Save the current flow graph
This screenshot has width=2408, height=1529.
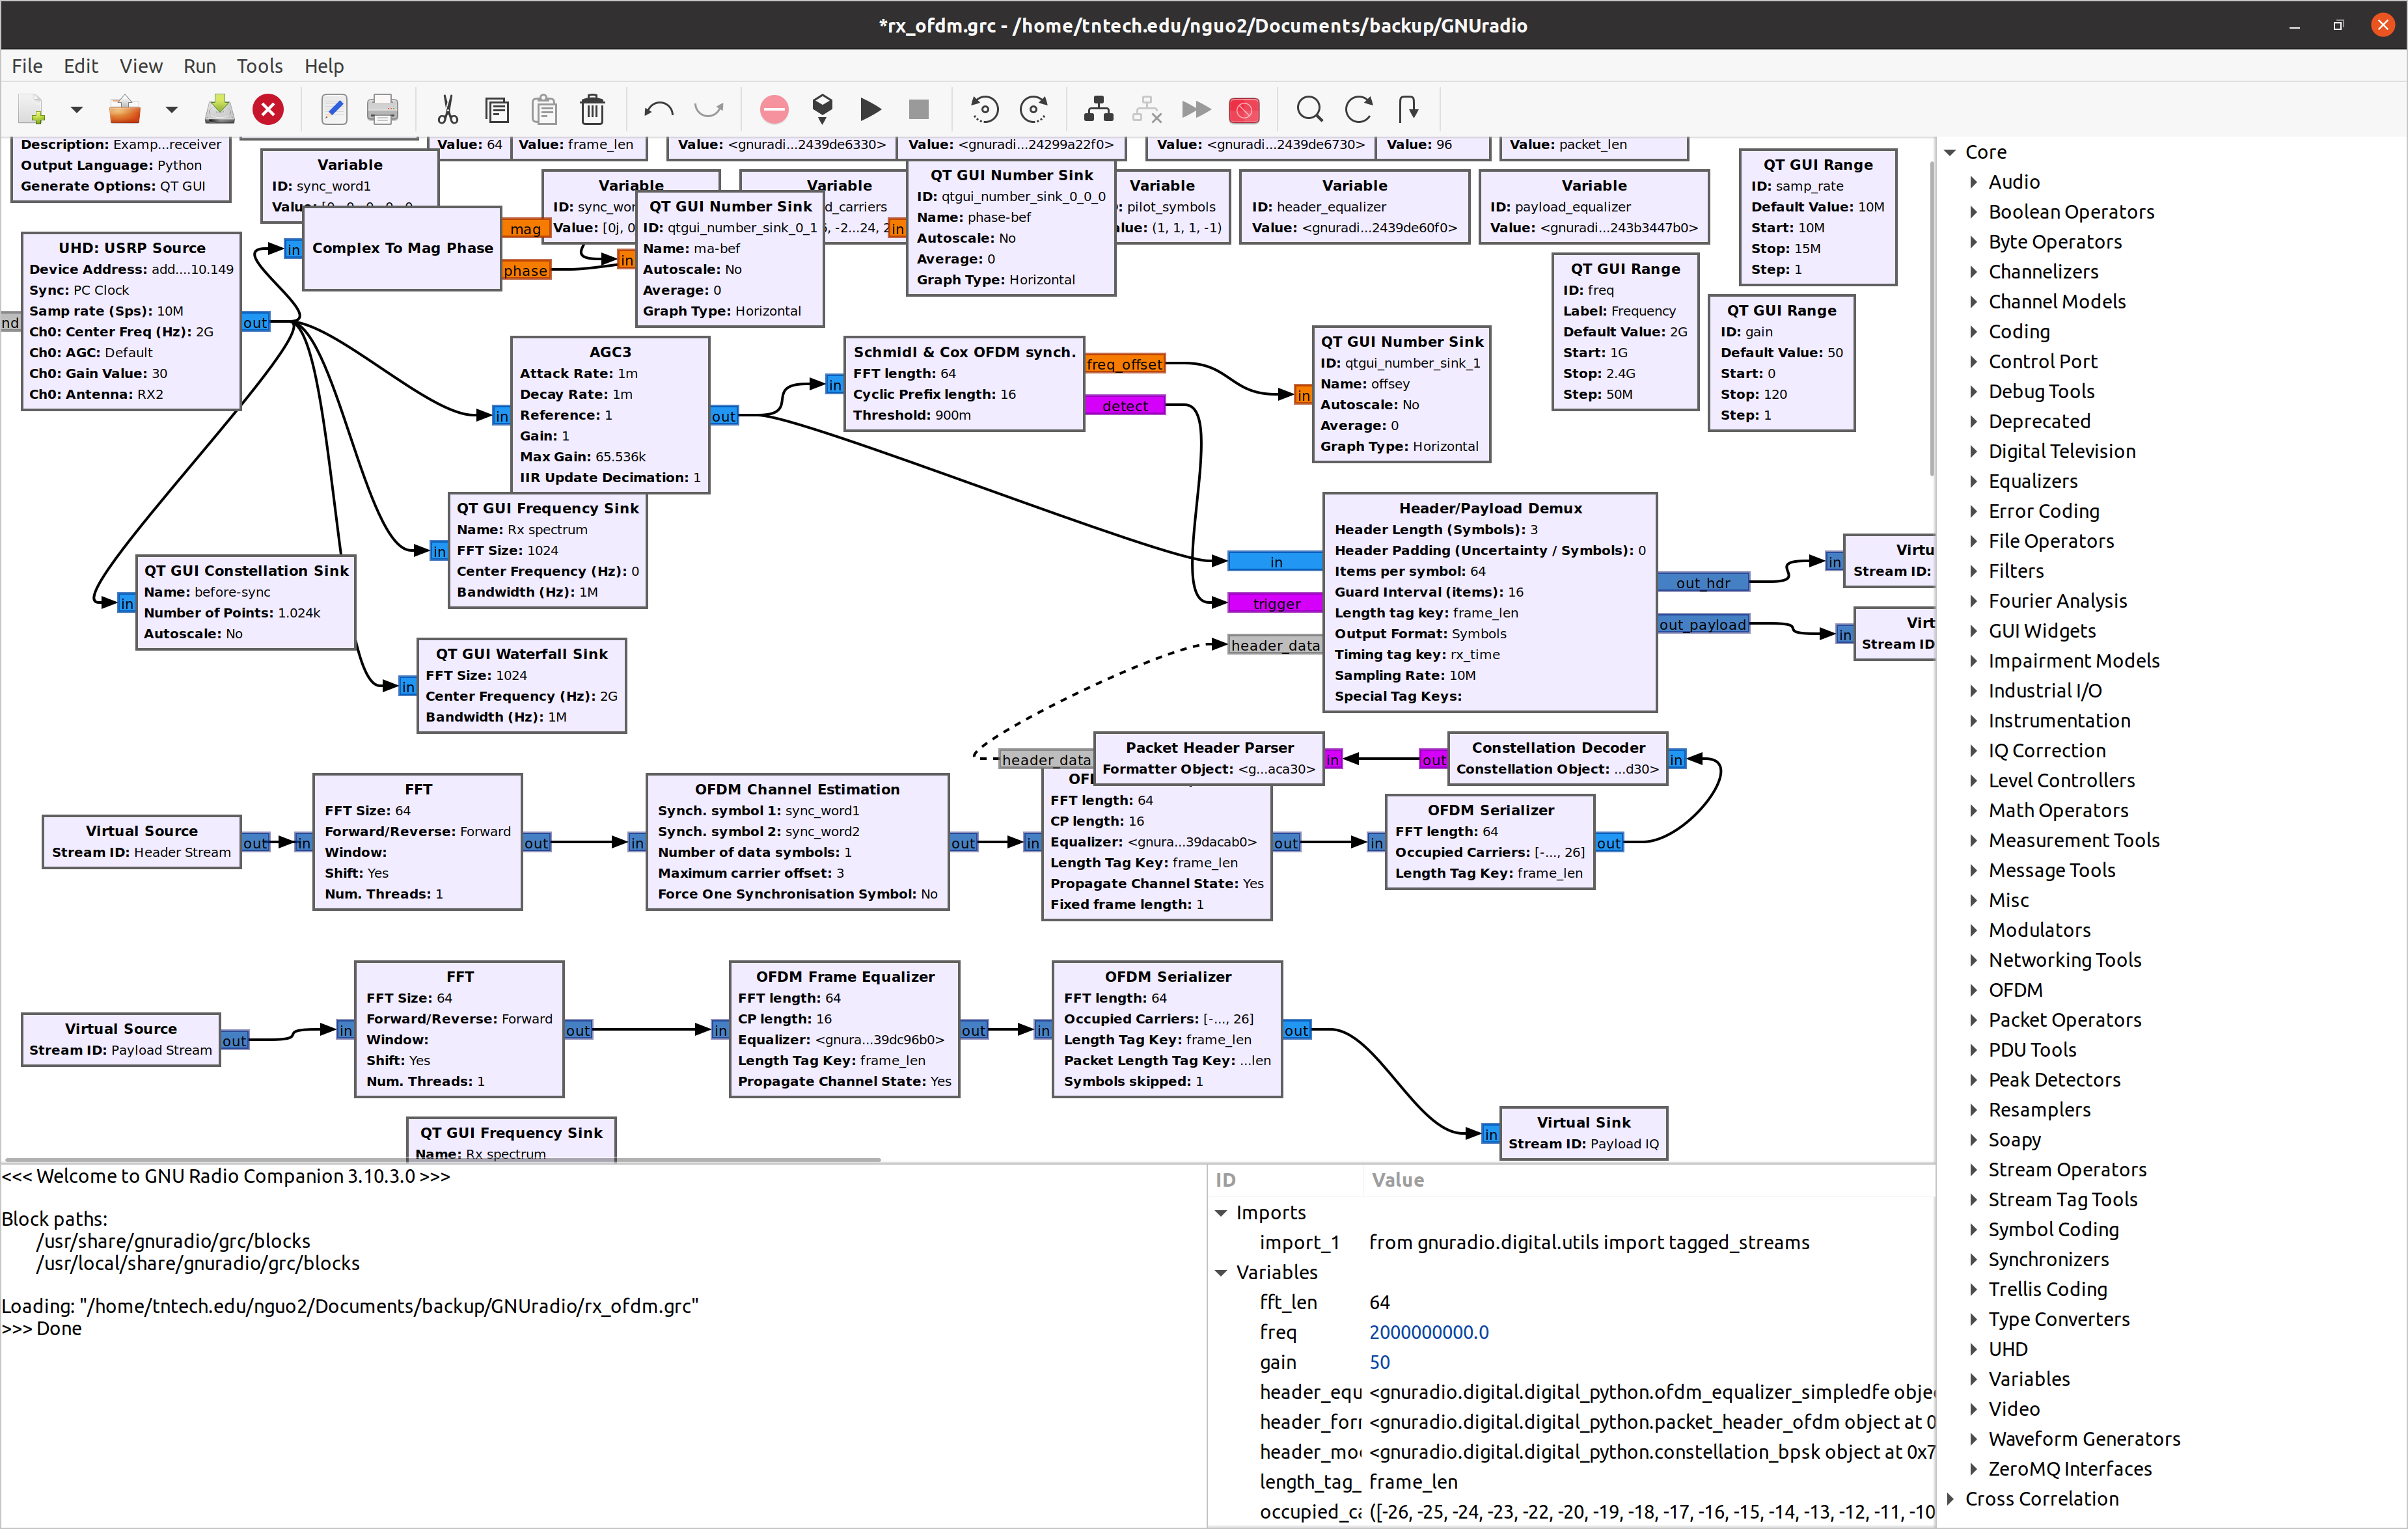pyautogui.click(x=220, y=109)
